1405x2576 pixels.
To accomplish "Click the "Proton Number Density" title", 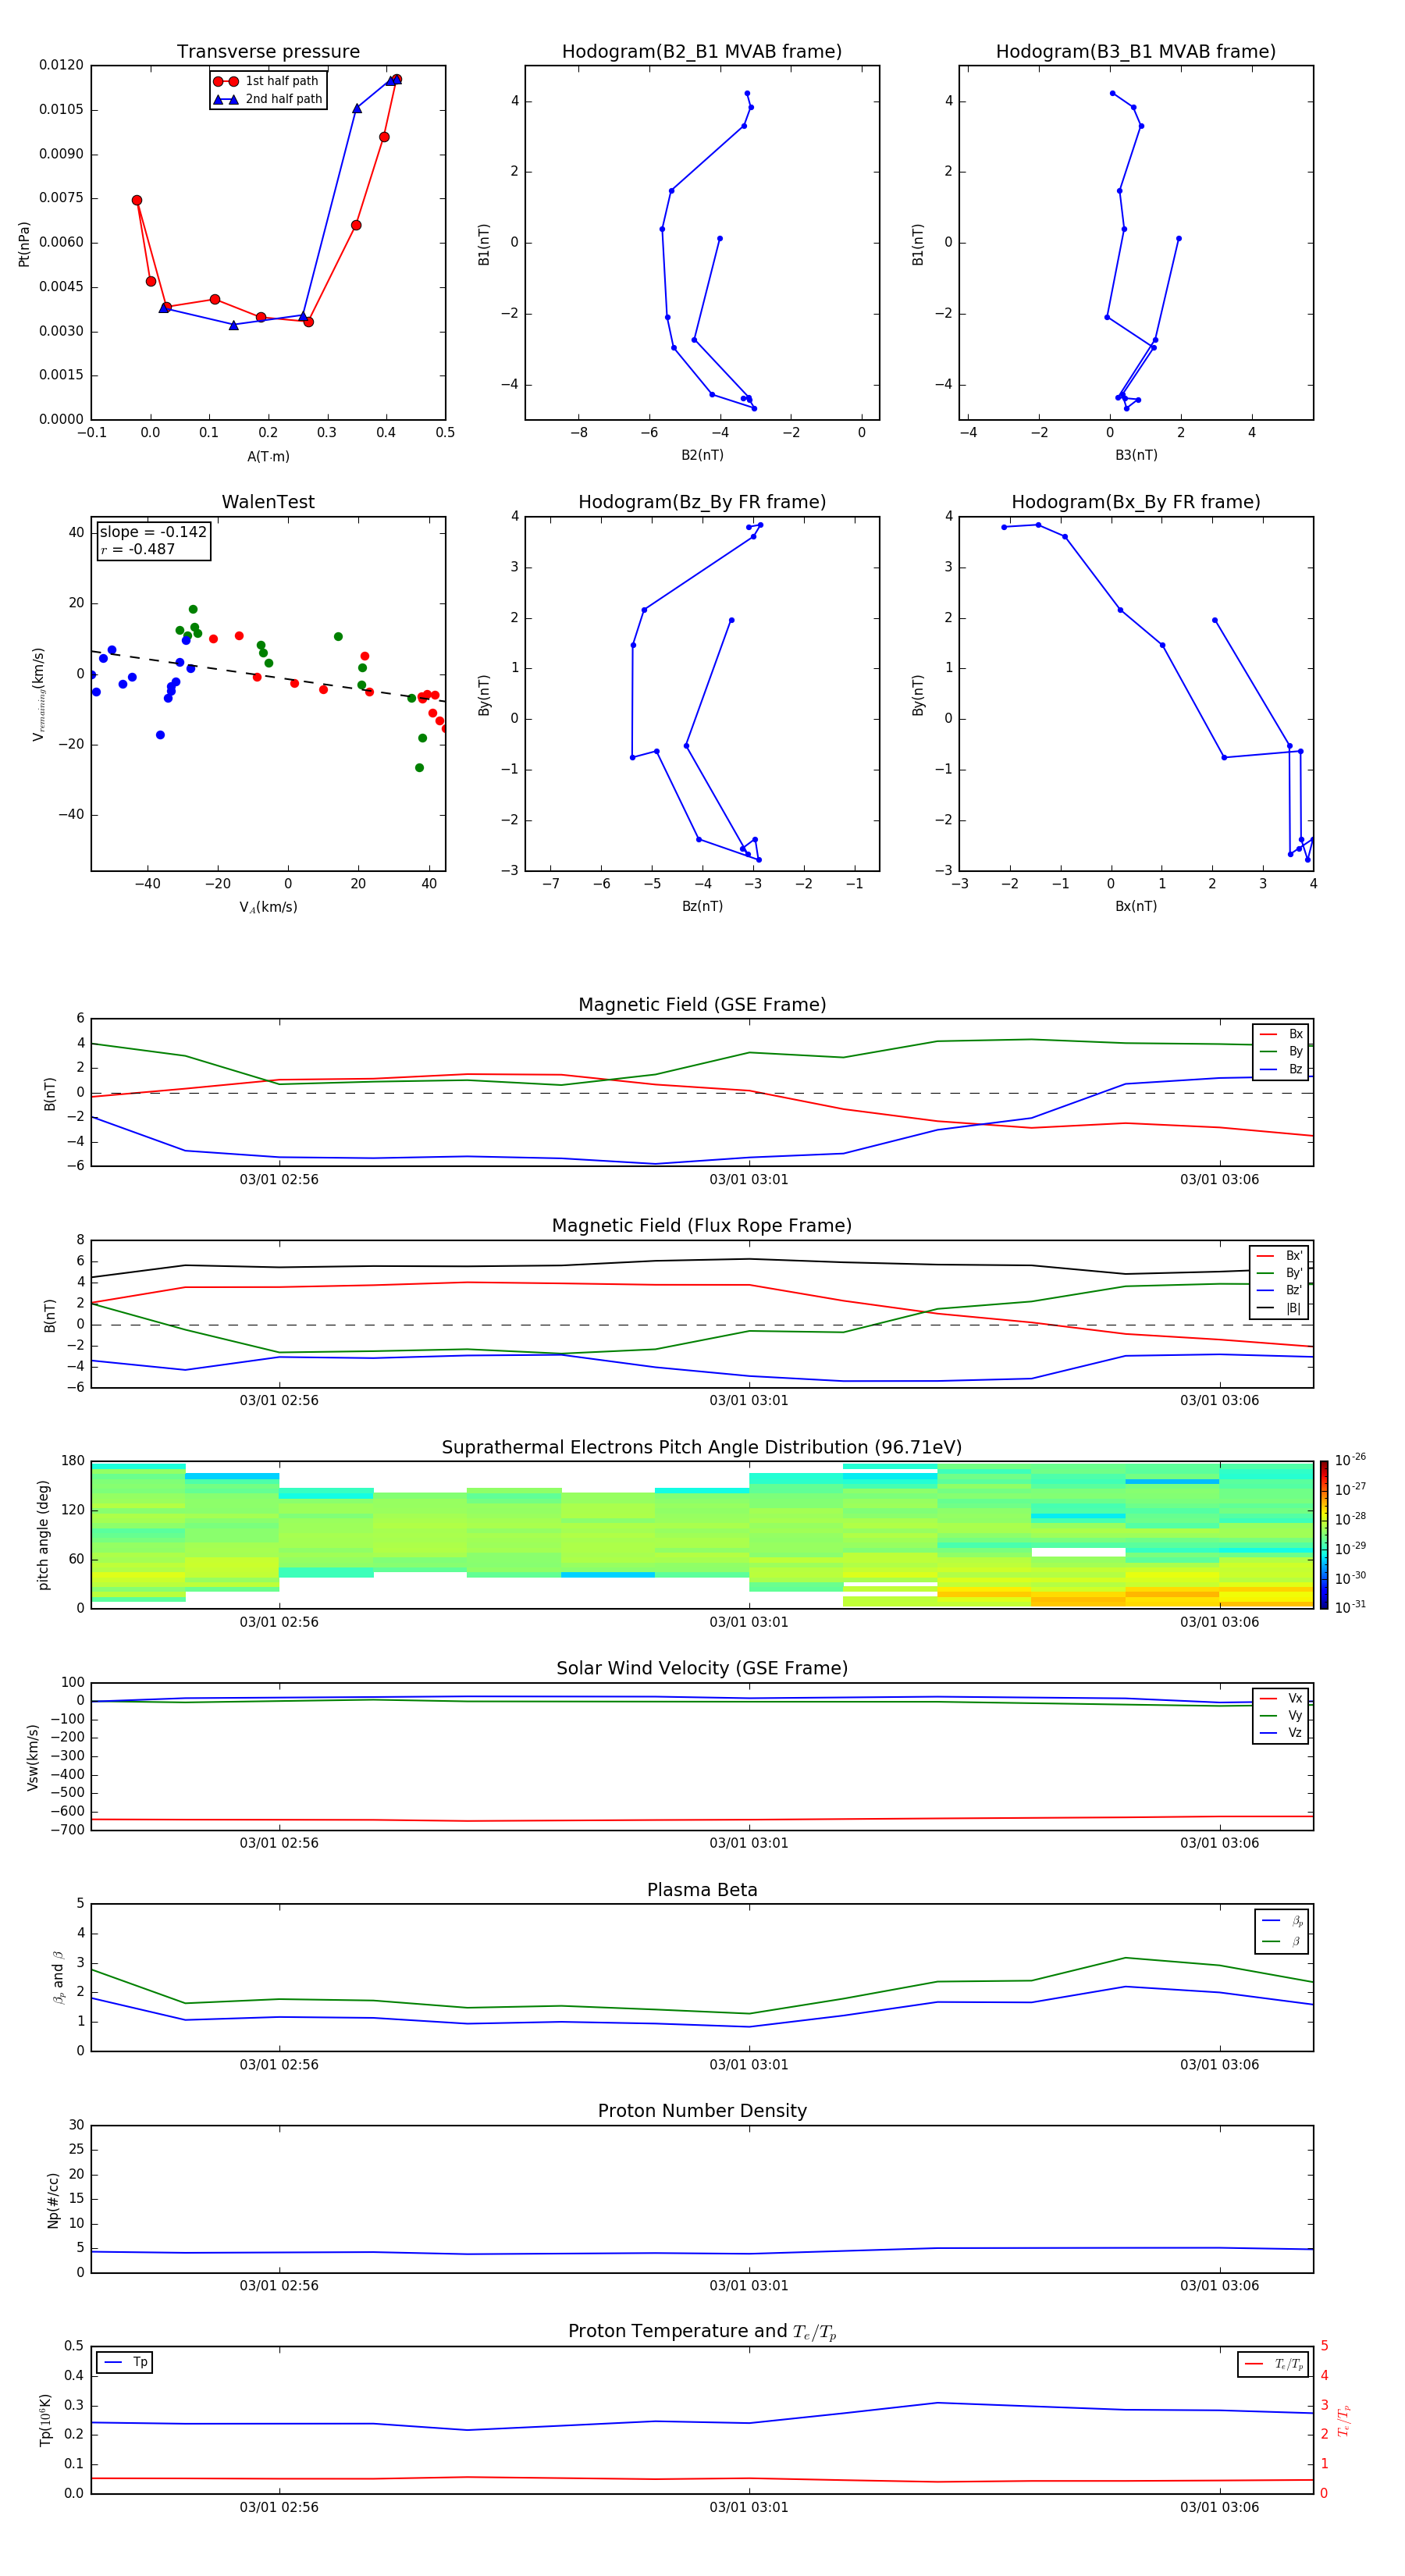I will [x=702, y=2111].
